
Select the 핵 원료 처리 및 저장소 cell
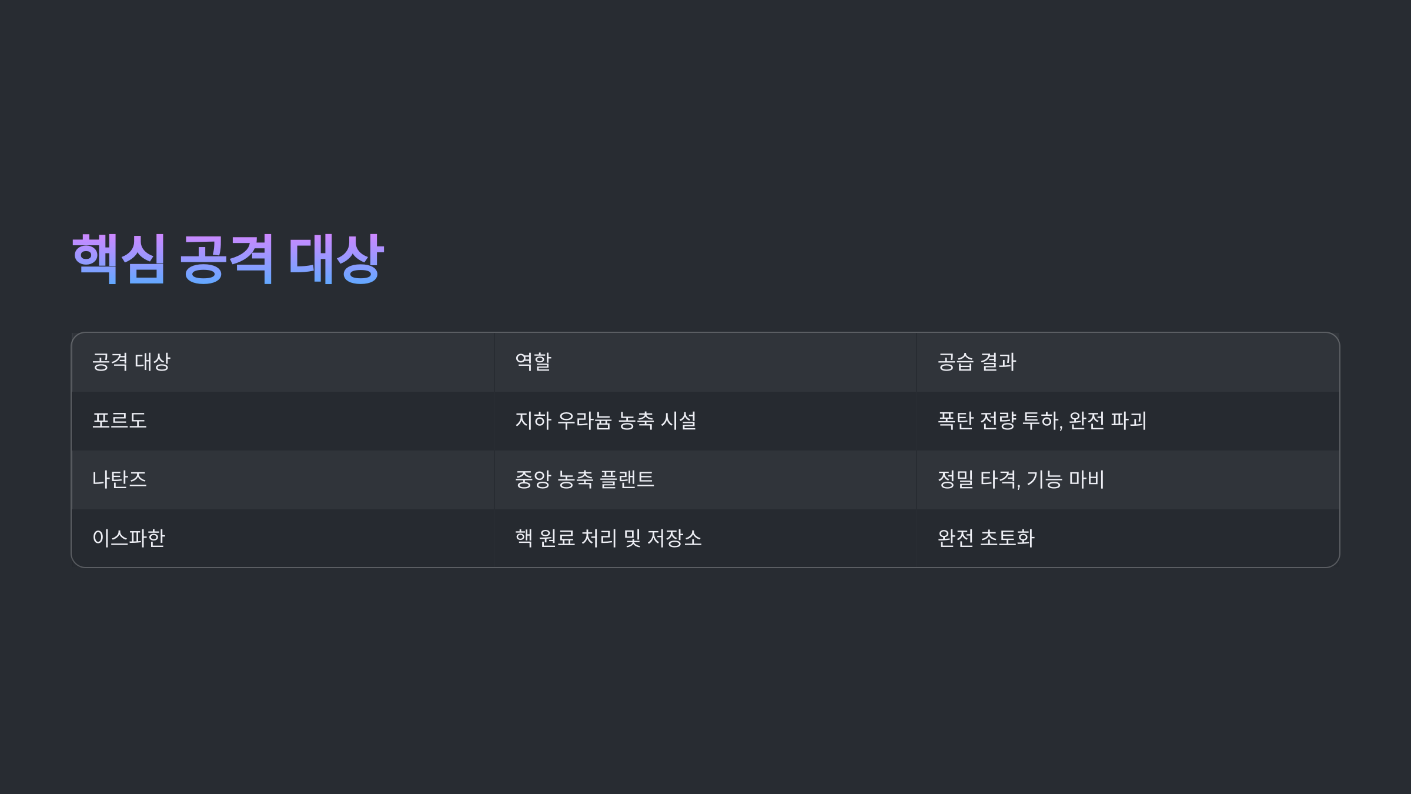[705, 538]
